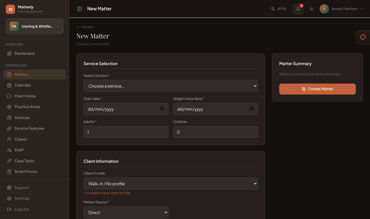This screenshot has width=370, height=219.
Task: Open the Target close date calendar picker icon
Action: pos(251,109)
